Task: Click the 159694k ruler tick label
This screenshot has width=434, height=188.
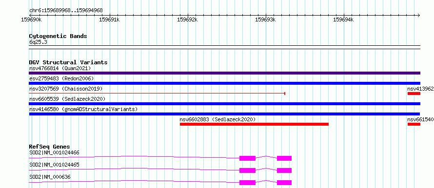Action: (x=343, y=19)
